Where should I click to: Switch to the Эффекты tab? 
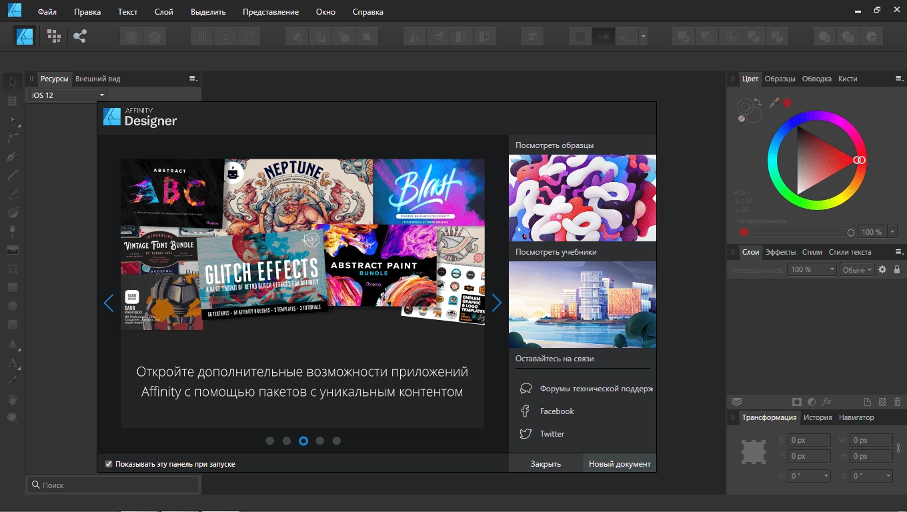coord(780,252)
